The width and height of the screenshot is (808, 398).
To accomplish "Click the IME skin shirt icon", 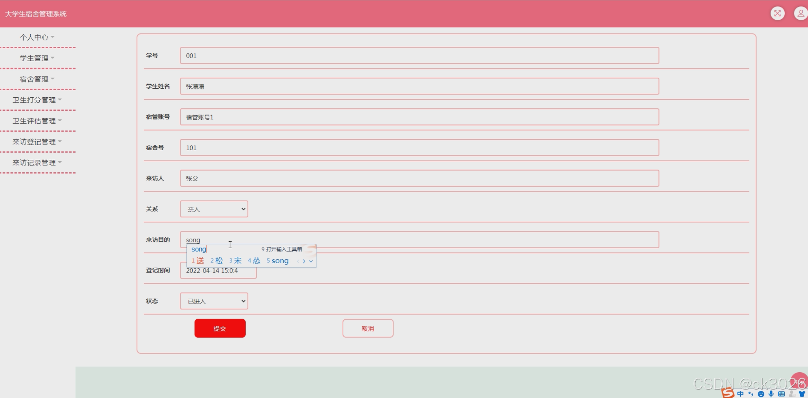I will [x=802, y=394].
